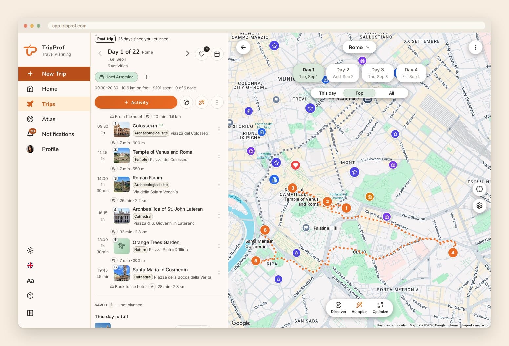Viewport: 509px width, 346px height.
Task: Open Profile in the sidebar
Action: coord(54,149)
